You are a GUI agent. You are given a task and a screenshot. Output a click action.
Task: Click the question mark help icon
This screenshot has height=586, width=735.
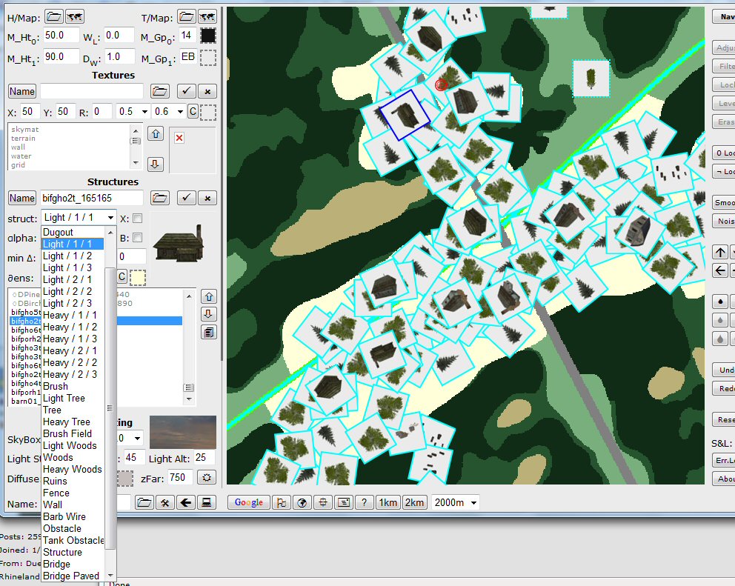(x=365, y=502)
